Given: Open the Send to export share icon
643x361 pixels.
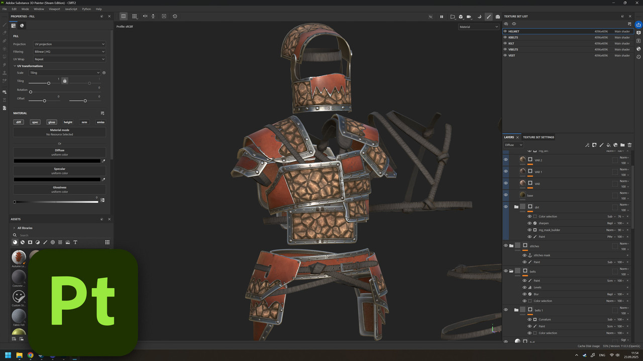Looking at the screenshot, I should [x=638, y=25].
